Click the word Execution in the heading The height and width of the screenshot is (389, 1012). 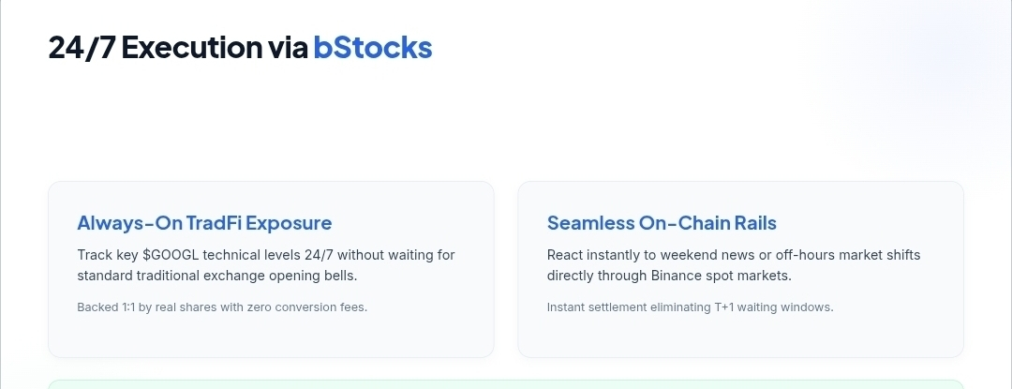pyautogui.click(x=192, y=47)
